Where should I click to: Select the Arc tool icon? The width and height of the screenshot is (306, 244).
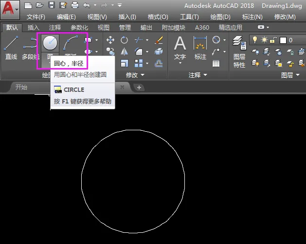tap(71, 43)
